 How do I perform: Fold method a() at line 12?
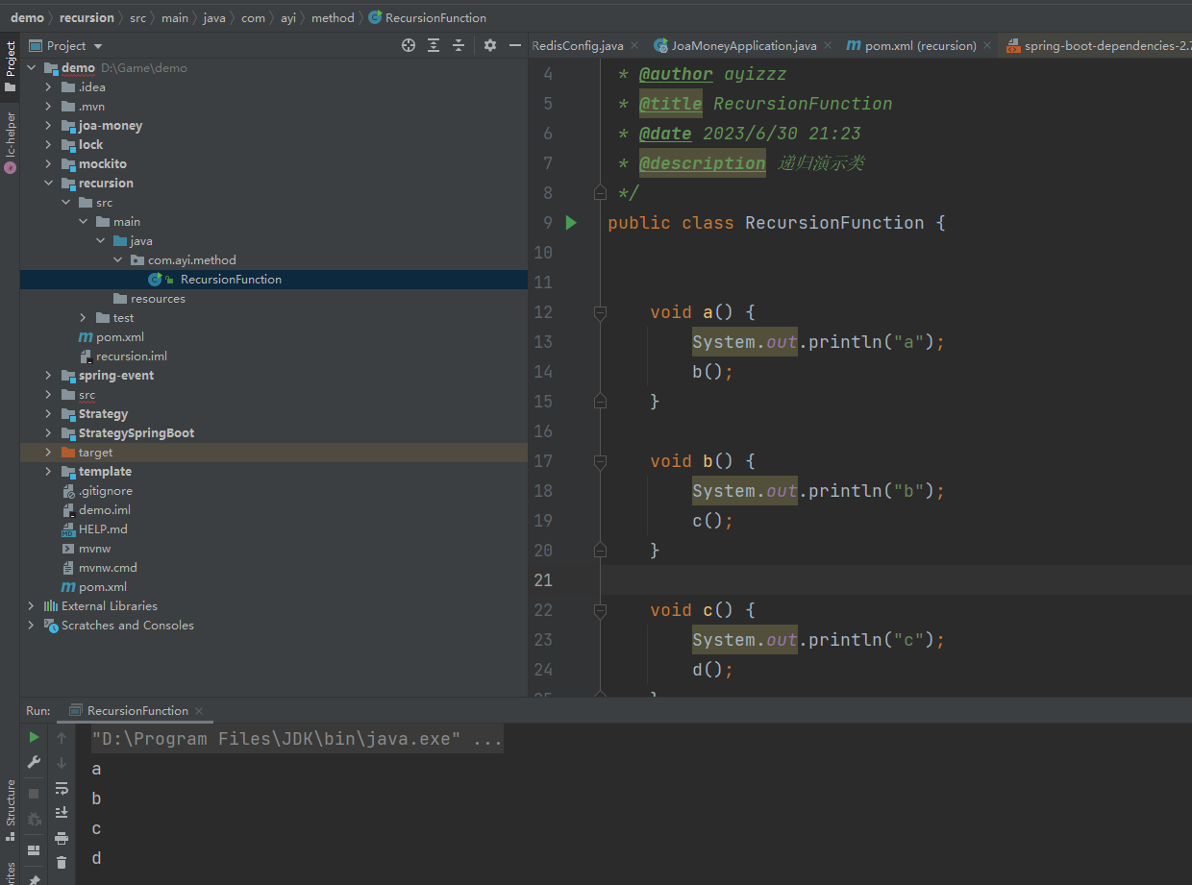coord(600,312)
